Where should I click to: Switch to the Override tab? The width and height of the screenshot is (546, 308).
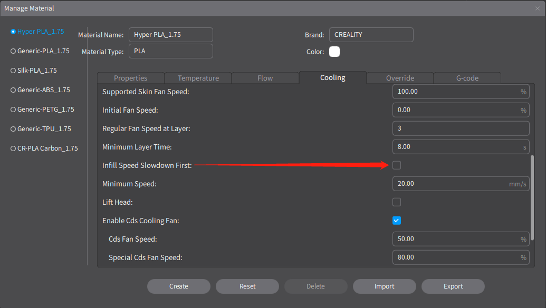click(x=400, y=78)
